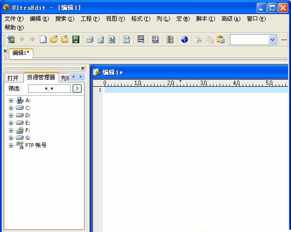Click the Paste clipboard icon
The width and height of the screenshot is (291, 232).
click(x=221, y=40)
